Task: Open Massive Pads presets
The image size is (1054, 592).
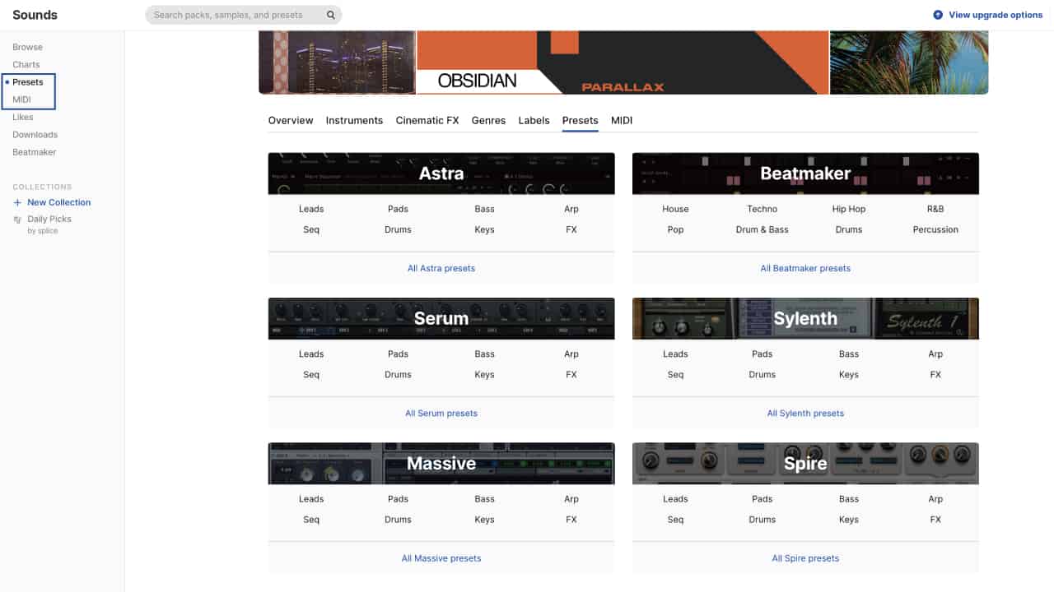Action: (398, 499)
